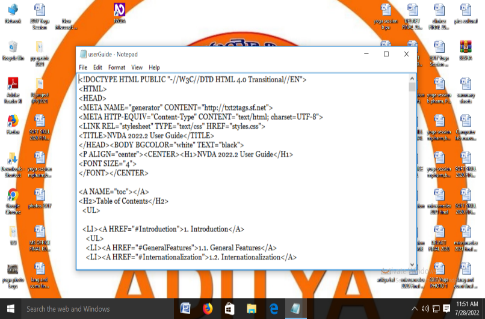Image resolution: width=485 pixels, height=319 pixels.
Task: Select the yoga session b pharm document
Action: [x=439, y=90]
